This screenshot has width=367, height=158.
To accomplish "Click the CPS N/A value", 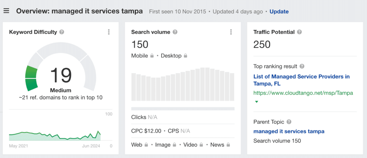I will point(179,131).
